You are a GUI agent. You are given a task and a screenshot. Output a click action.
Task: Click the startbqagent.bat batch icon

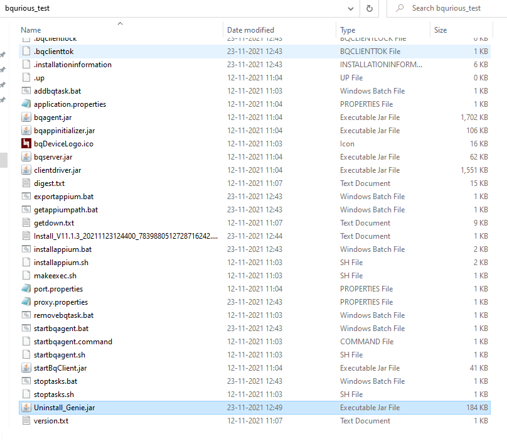[26, 329]
